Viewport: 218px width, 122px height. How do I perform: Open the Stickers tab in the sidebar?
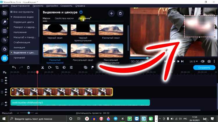(x=5, y=49)
